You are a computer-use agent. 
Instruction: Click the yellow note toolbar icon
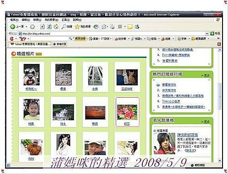click(x=130, y=27)
